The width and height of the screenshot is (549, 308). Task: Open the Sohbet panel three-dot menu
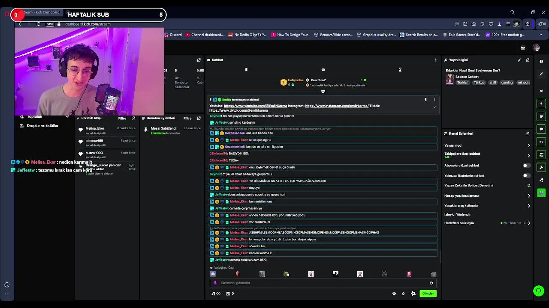point(436,60)
